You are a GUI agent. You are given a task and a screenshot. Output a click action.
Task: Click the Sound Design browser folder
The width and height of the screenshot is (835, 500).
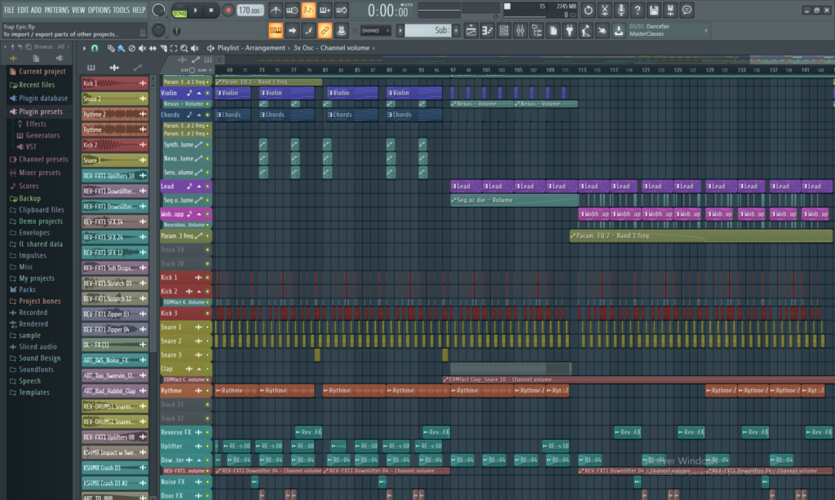(x=35, y=358)
